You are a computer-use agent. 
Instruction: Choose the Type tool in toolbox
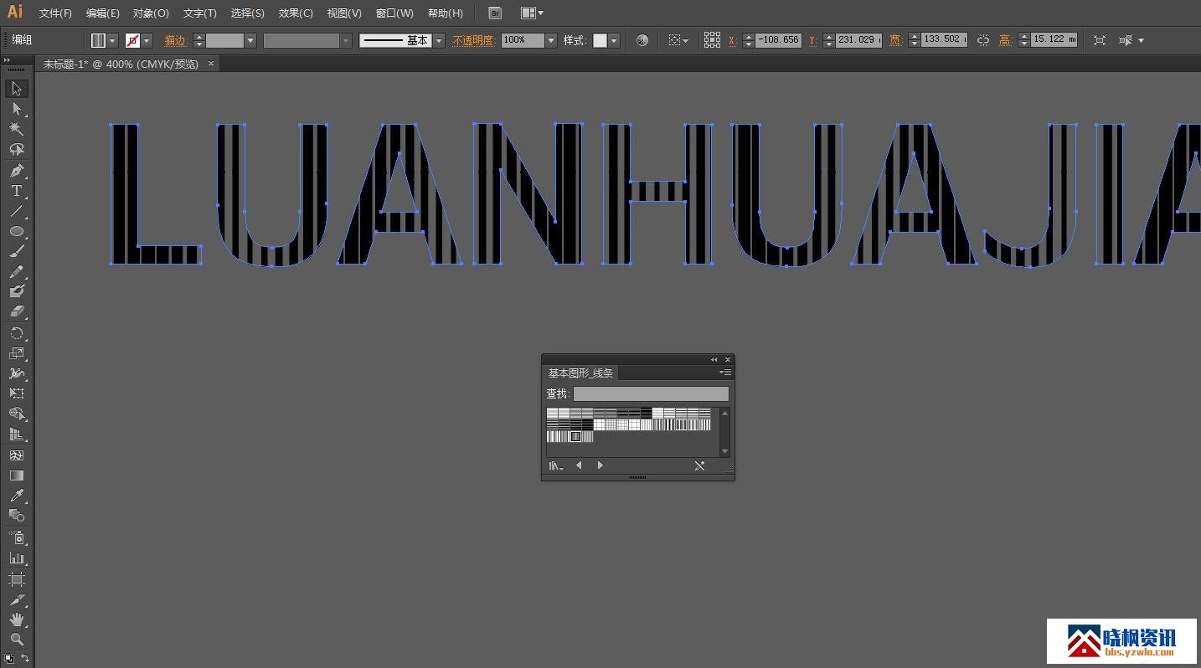click(16, 191)
